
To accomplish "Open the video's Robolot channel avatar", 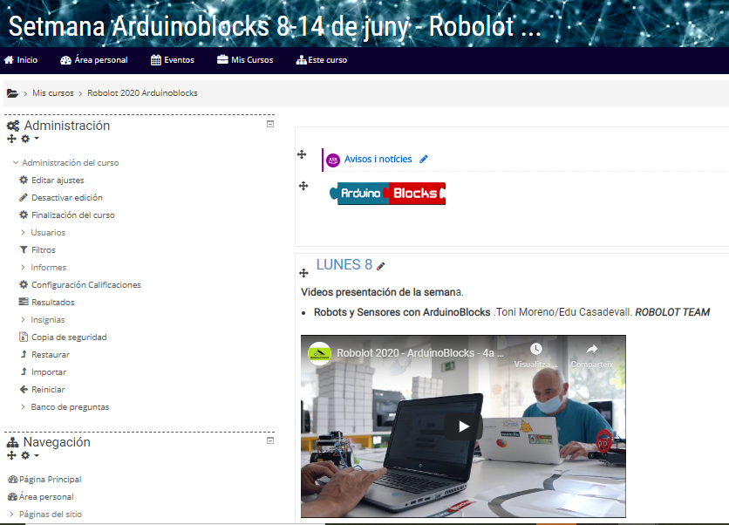I will (x=319, y=353).
